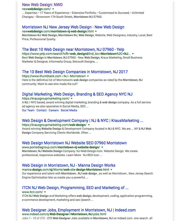Image resolution: width=192 pixels, height=221 pixels.
Task: Click the www.indeed.com Web-Designer jobs URL
Action: pyautogui.click(x=64, y=214)
